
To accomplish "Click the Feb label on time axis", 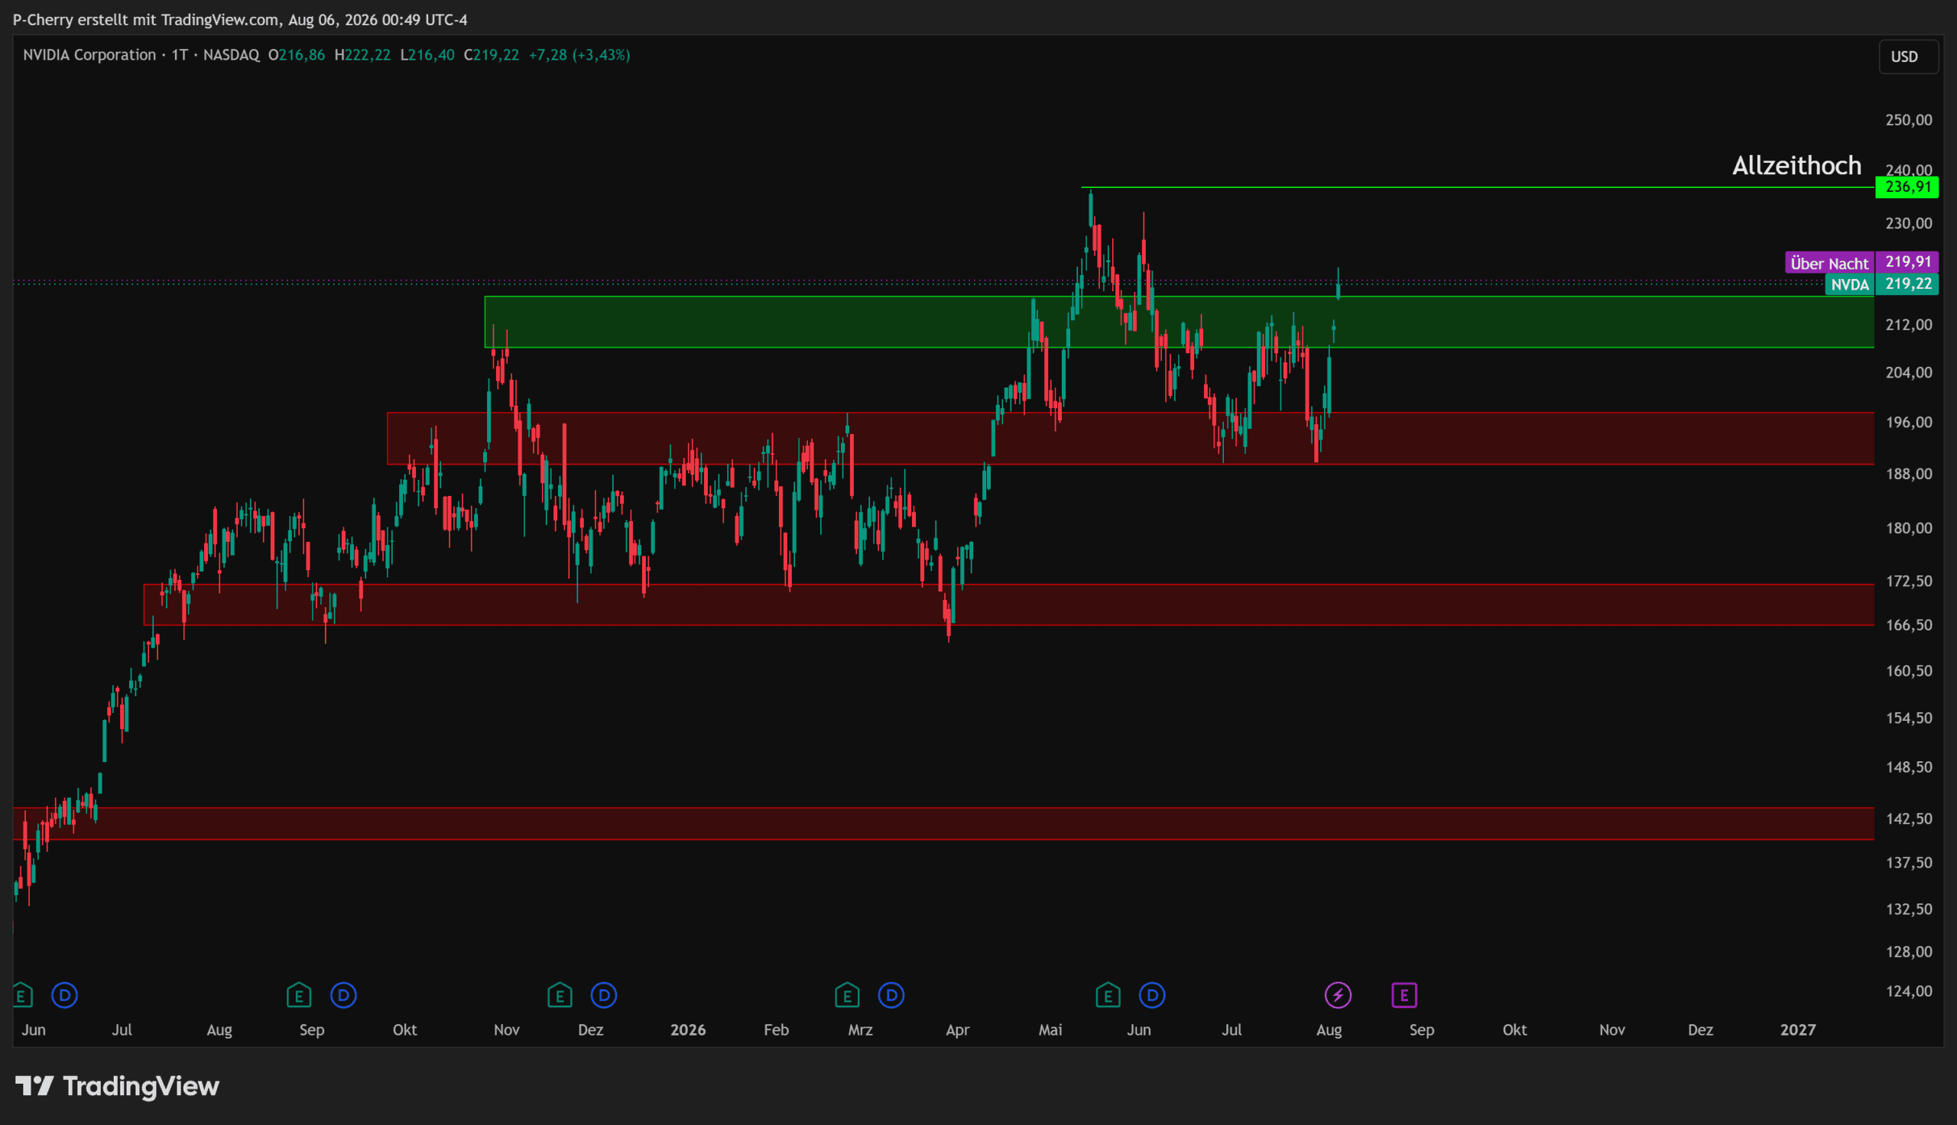I will (x=777, y=1030).
